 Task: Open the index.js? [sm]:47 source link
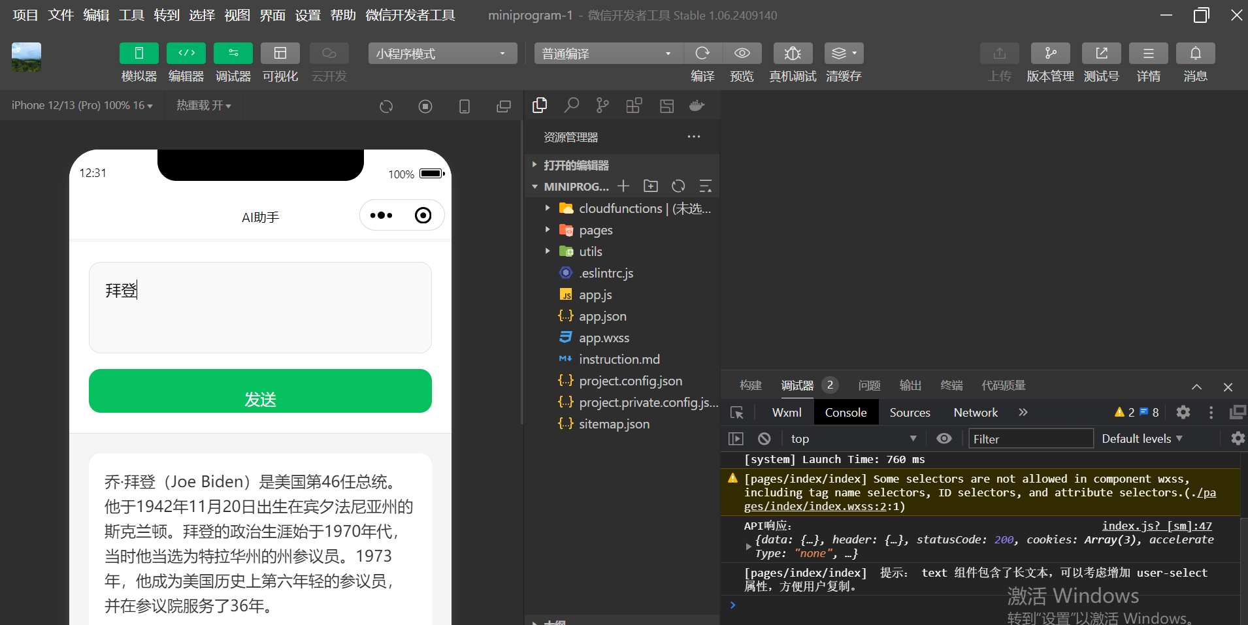pos(1157,526)
